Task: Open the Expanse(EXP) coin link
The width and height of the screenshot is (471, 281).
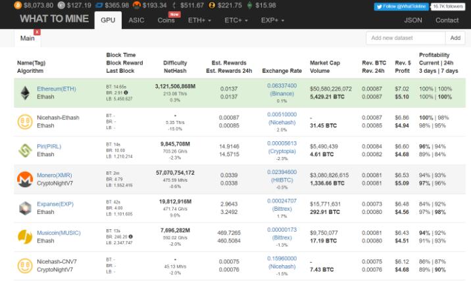Action: (x=55, y=204)
